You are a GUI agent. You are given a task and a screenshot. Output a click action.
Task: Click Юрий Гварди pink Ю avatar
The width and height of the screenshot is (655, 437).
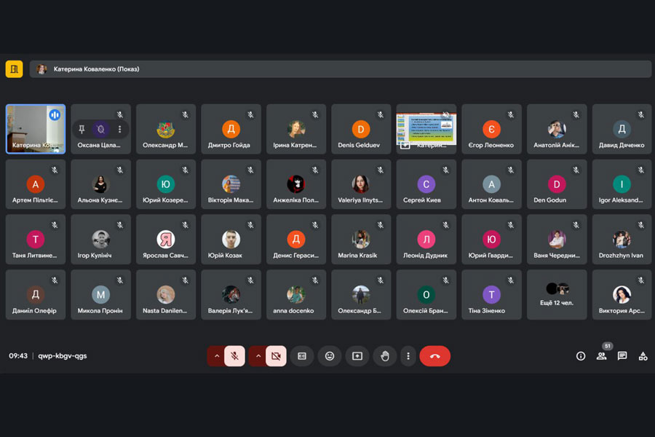pos(492,239)
